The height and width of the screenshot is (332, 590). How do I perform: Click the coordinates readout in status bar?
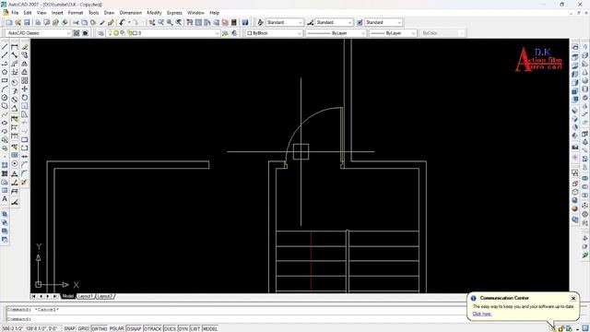pyautogui.click(x=30, y=328)
